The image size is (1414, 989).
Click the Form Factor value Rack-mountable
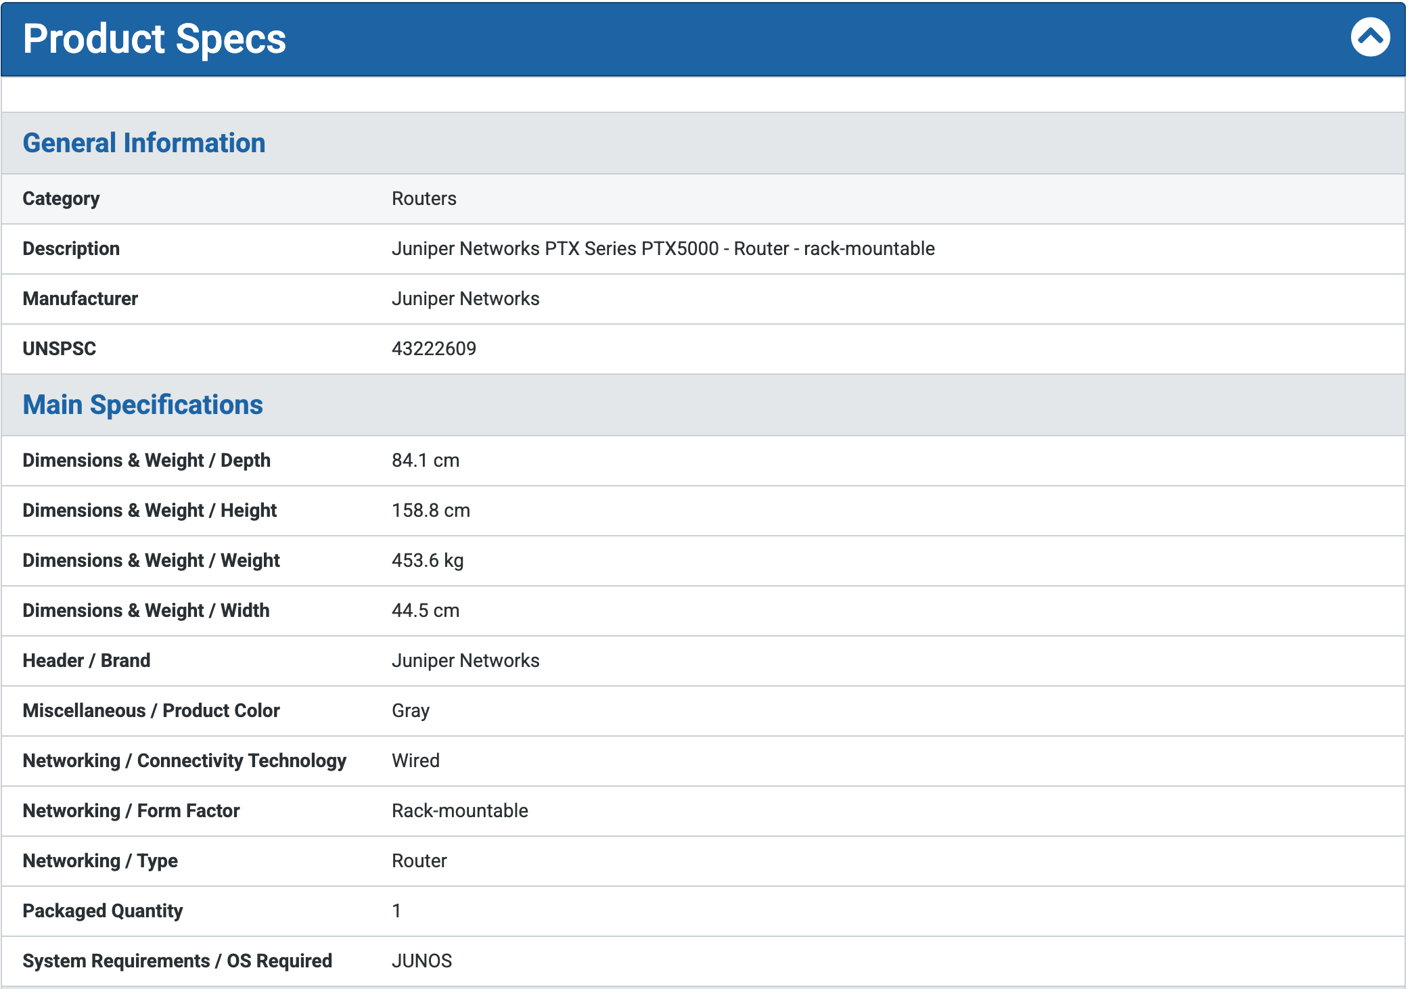pos(459,811)
